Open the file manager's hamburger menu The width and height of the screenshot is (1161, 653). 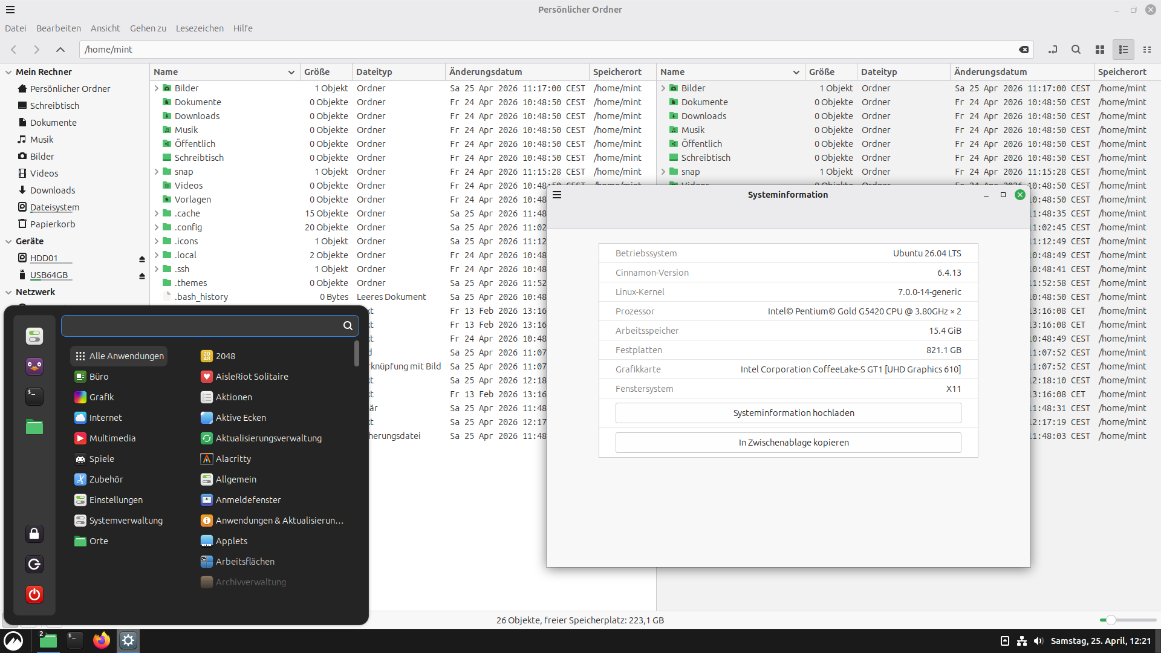pyautogui.click(x=10, y=10)
